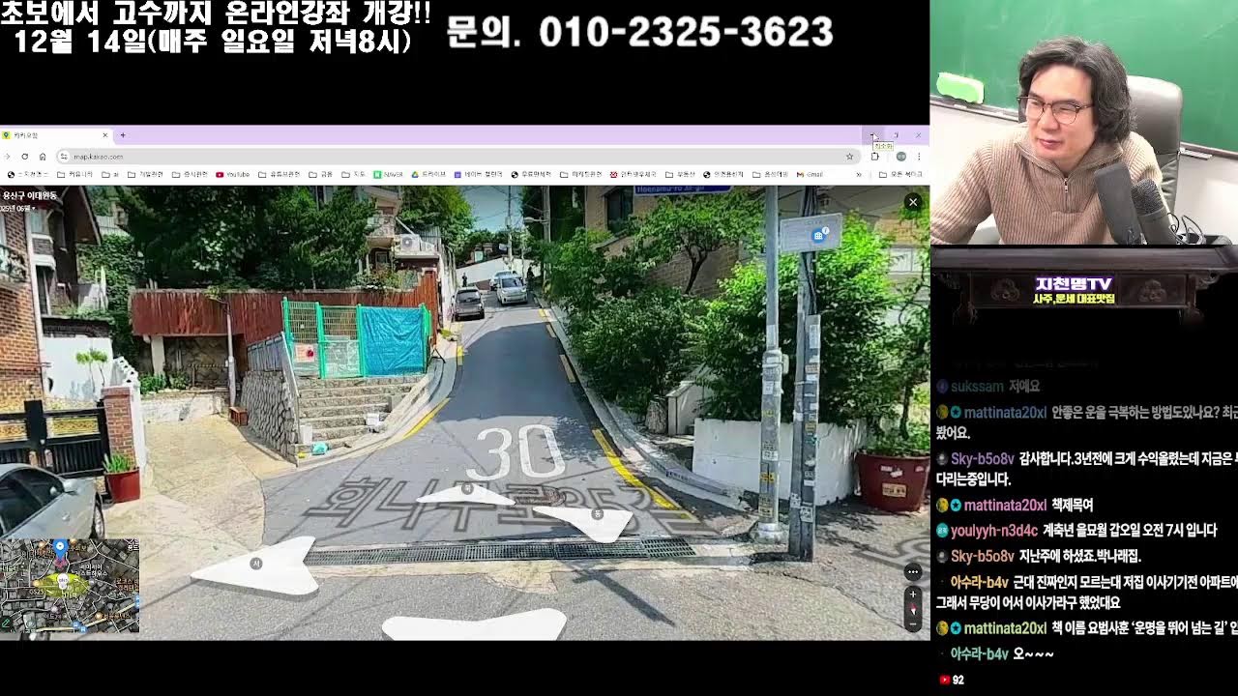Click the forward navigation arrow
This screenshot has width=1238, height=696.
tap(9, 157)
